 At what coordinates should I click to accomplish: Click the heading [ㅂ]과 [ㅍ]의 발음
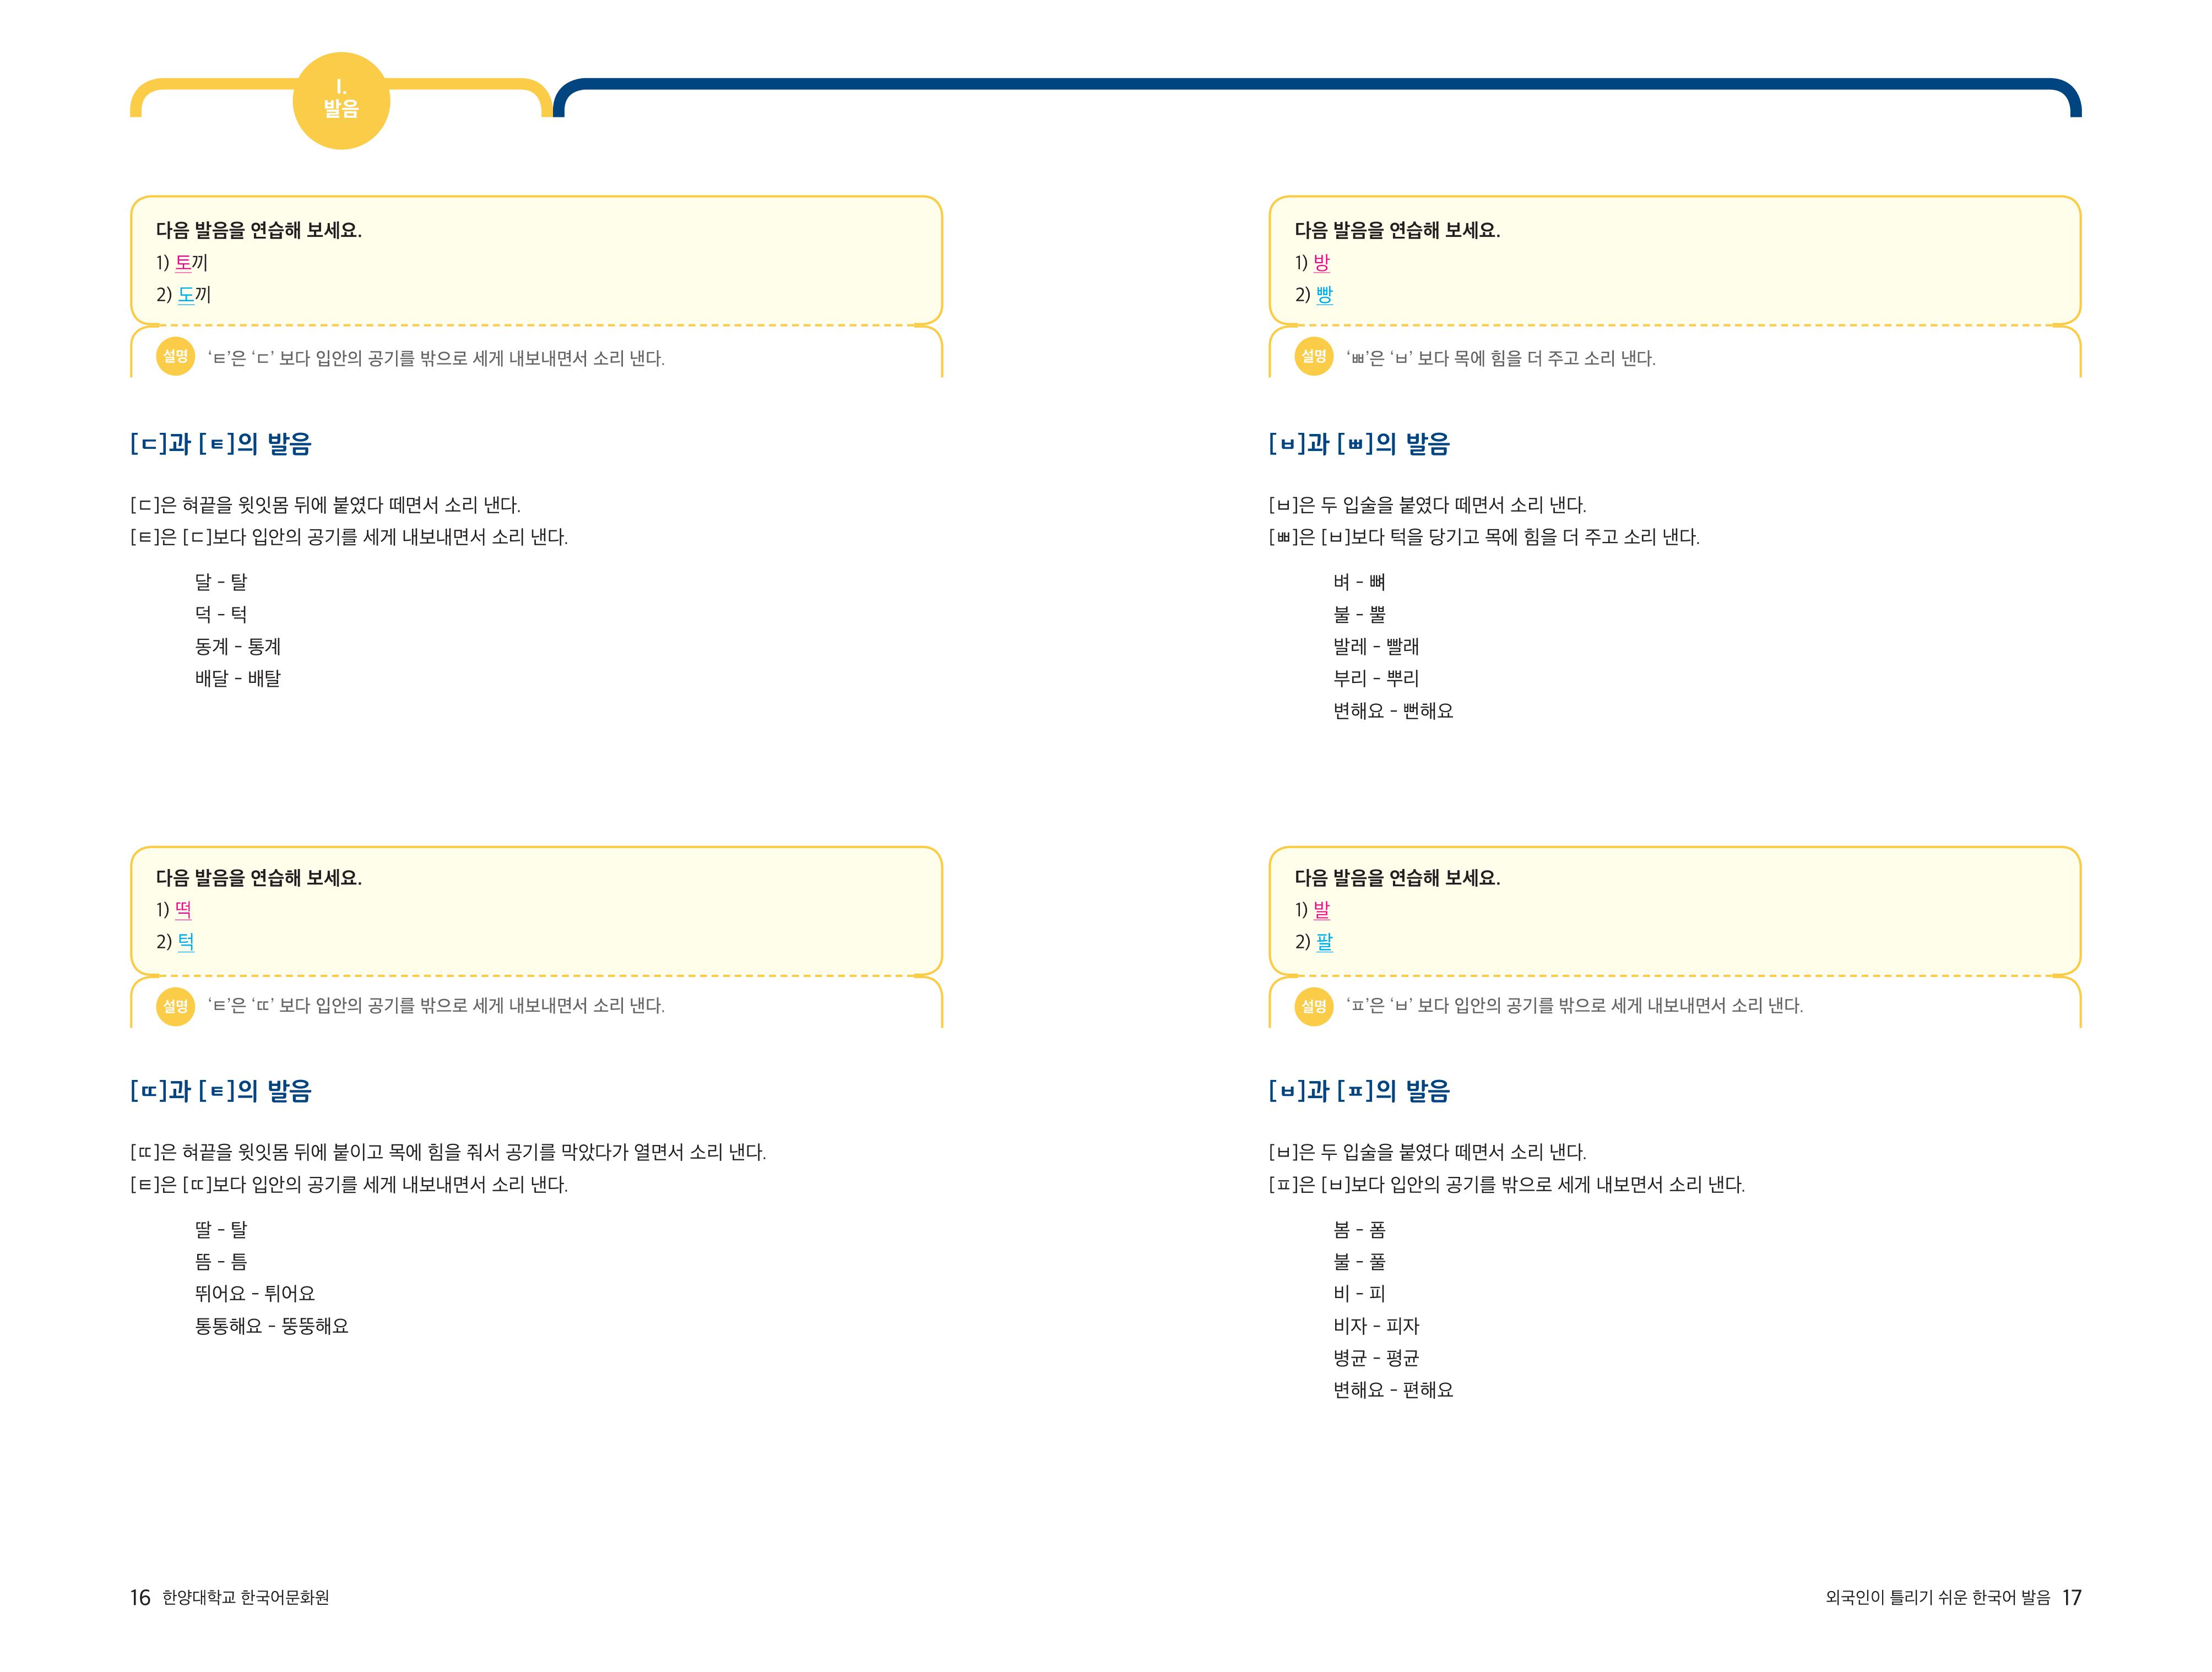pyautogui.click(x=1359, y=1091)
